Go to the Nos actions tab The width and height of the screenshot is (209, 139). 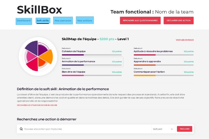(x=85, y=20)
